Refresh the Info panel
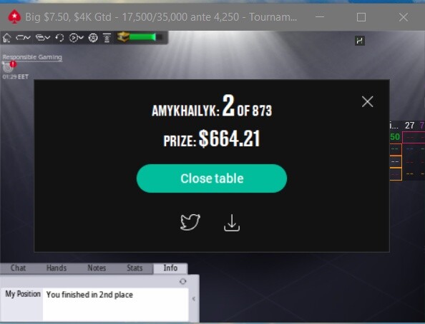 tap(183, 282)
